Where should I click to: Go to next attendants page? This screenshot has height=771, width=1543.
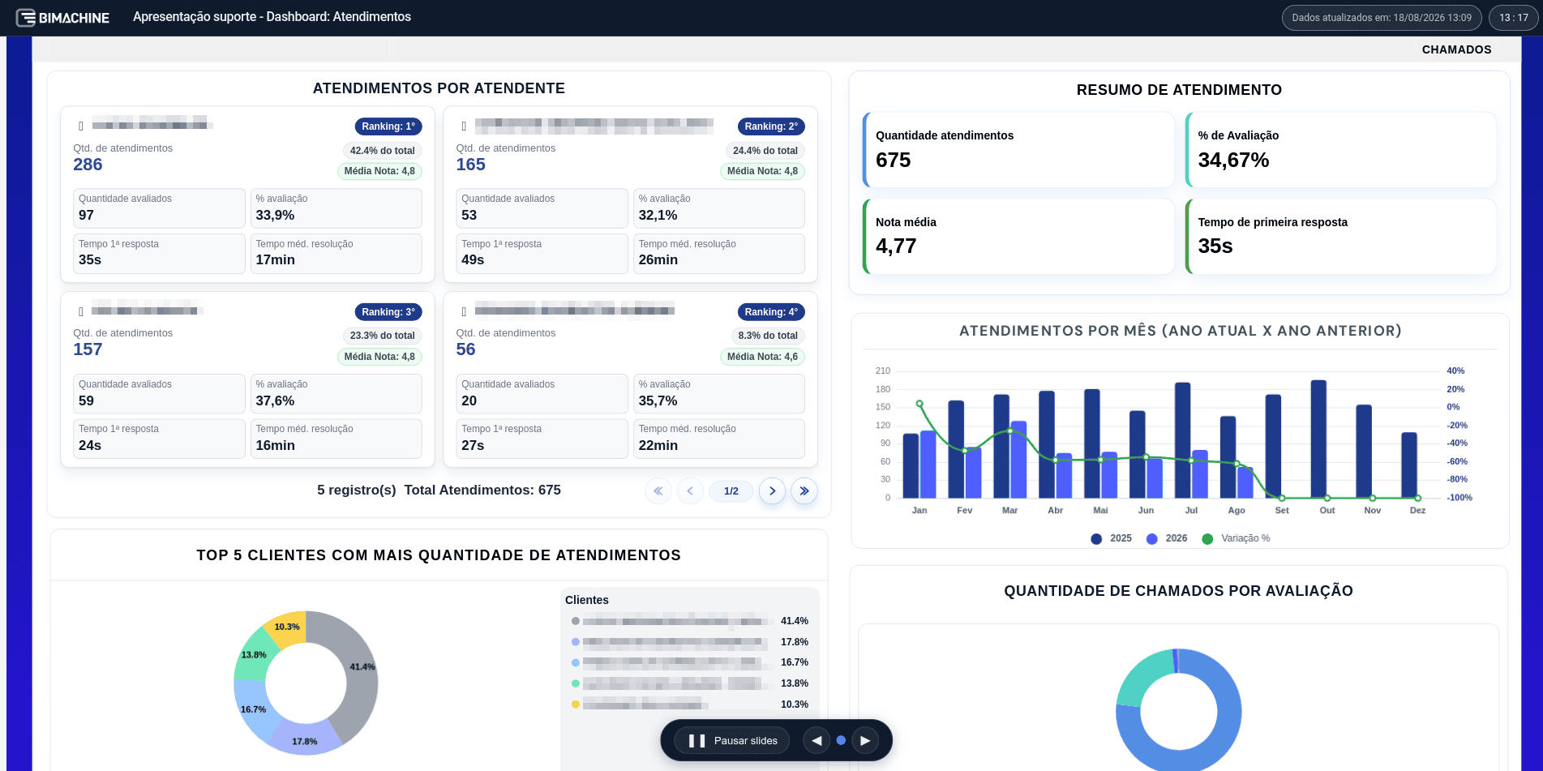click(772, 490)
